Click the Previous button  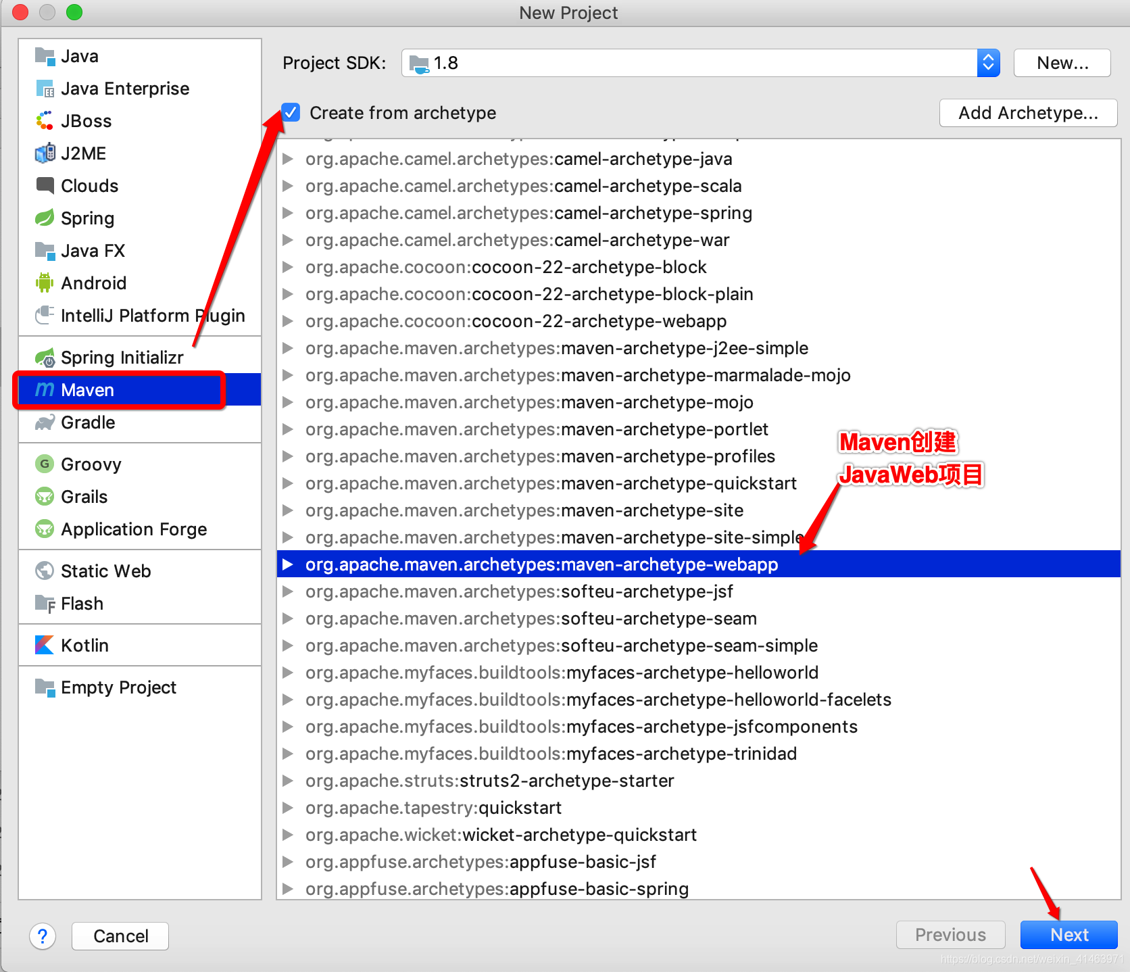(950, 935)
